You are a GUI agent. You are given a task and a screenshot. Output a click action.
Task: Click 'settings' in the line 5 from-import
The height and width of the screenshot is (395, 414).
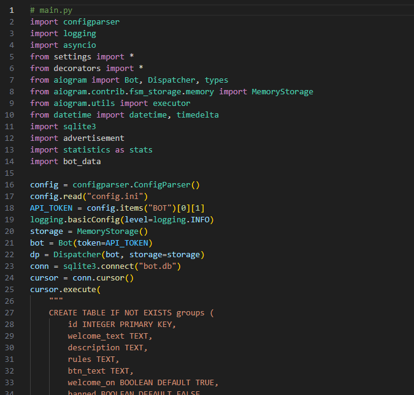tap(72, 57)
